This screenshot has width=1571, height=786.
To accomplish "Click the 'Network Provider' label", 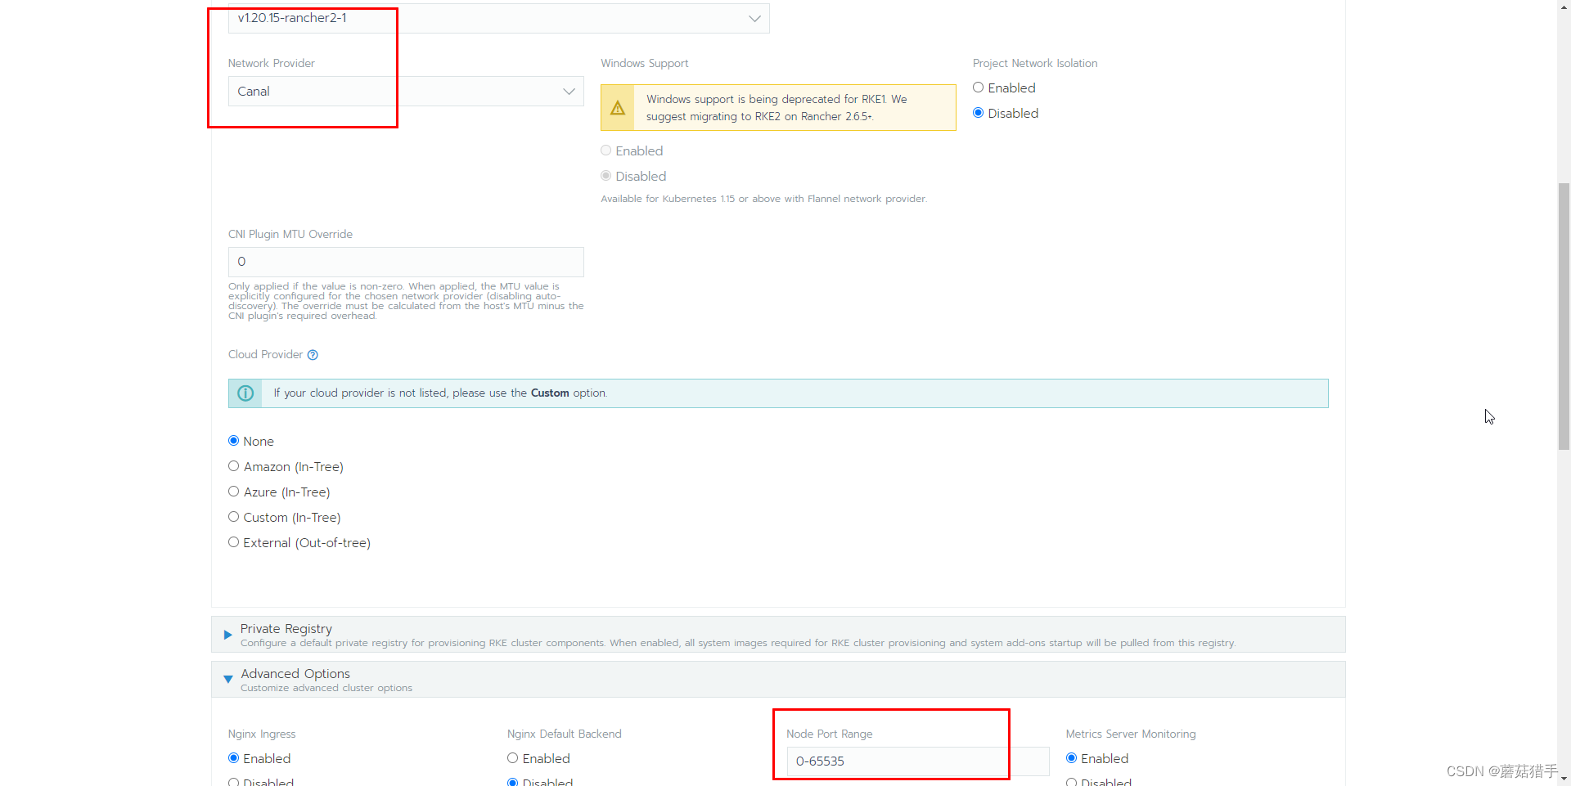I will (x=272, y=64).
